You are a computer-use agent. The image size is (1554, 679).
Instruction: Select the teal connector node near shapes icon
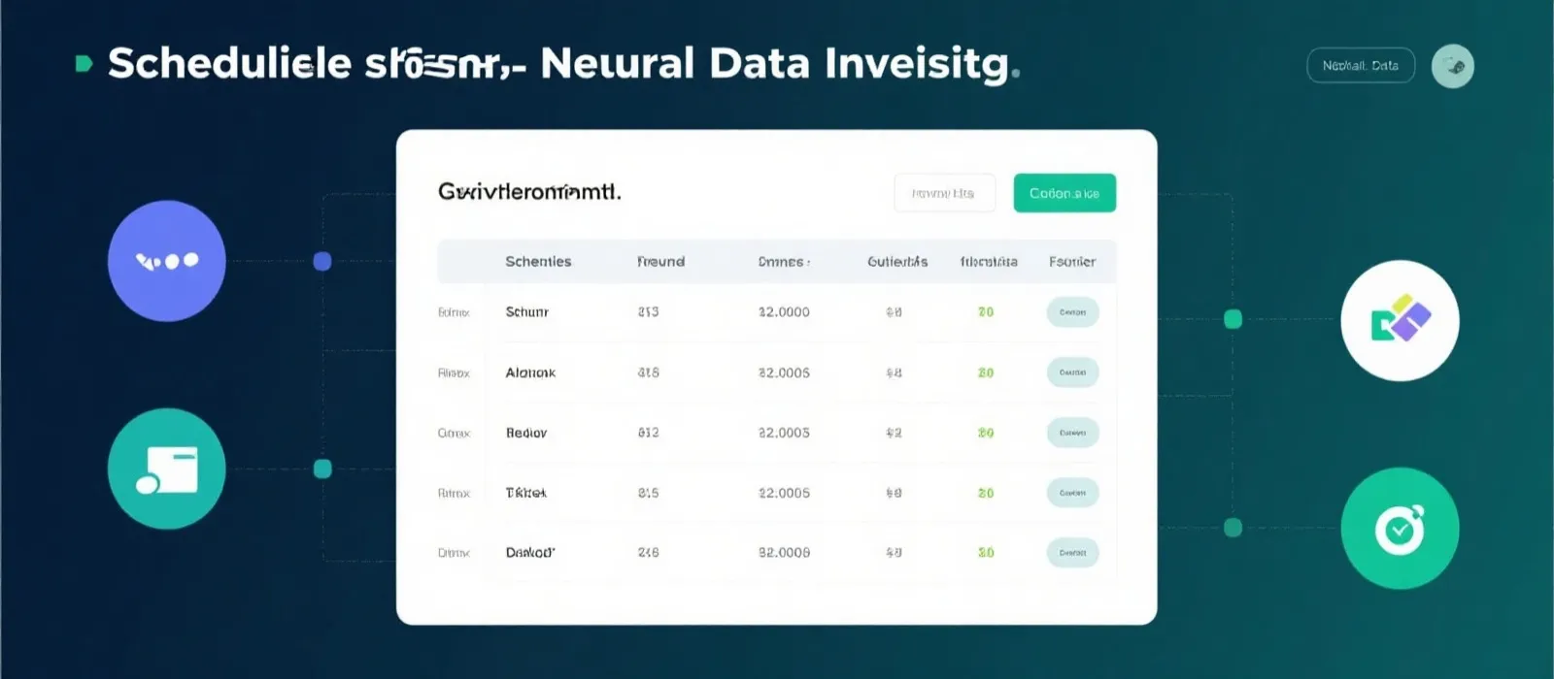click(x=1233, y=319)
